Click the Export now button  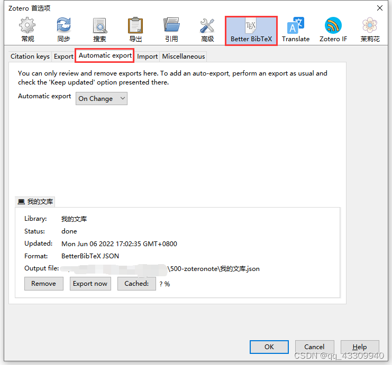pos(90,284)
